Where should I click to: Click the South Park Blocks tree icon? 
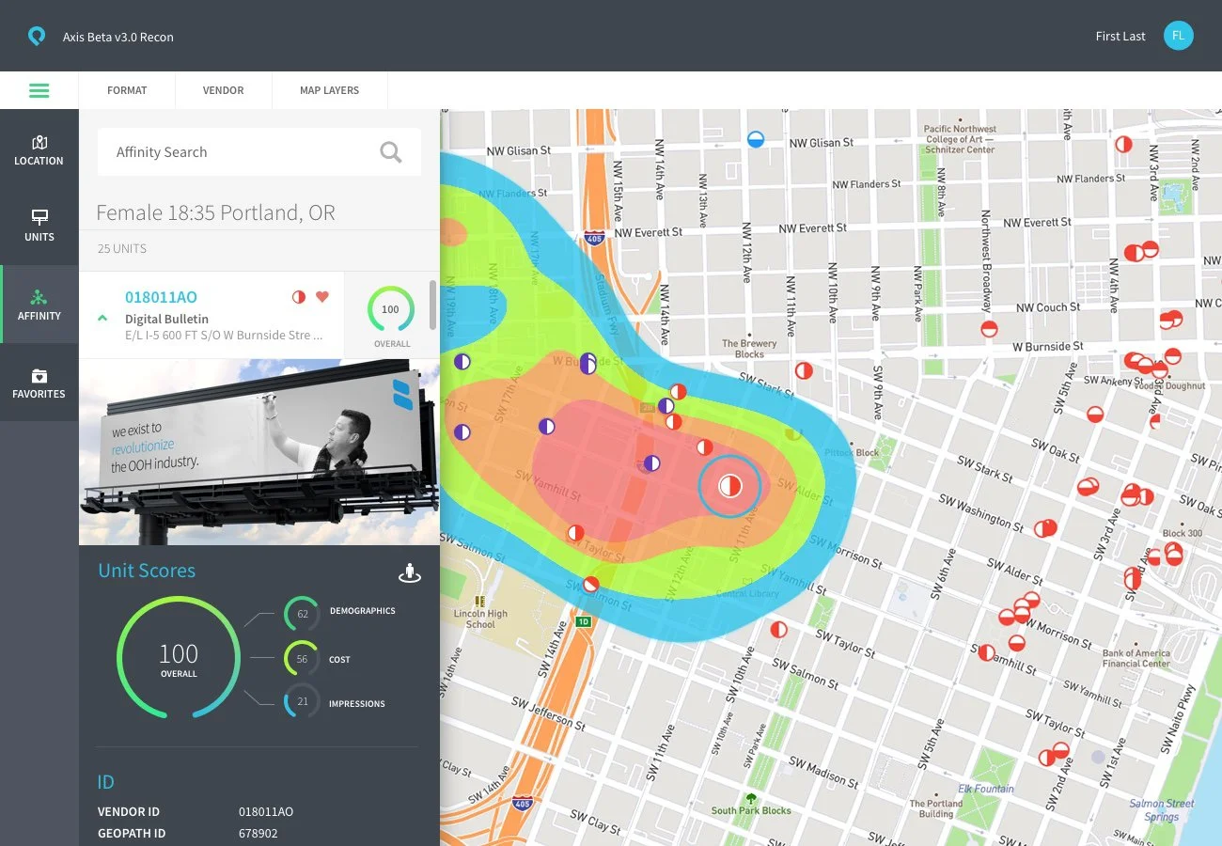(x=750, y=798)
